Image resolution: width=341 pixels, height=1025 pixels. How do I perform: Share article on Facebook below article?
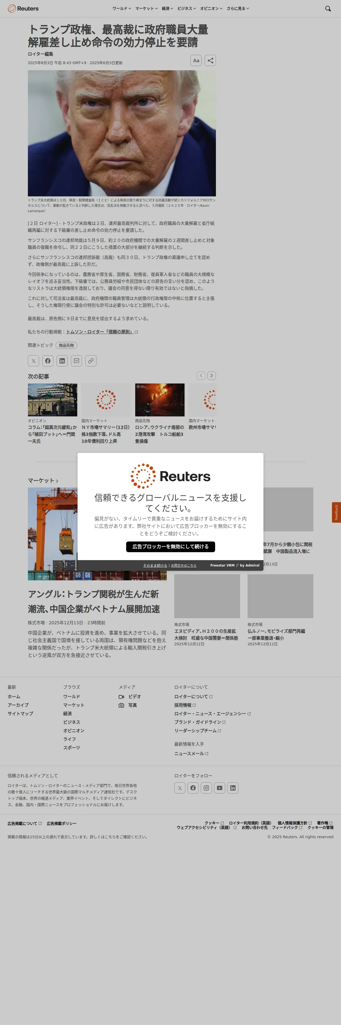click(x=48, y=361)
